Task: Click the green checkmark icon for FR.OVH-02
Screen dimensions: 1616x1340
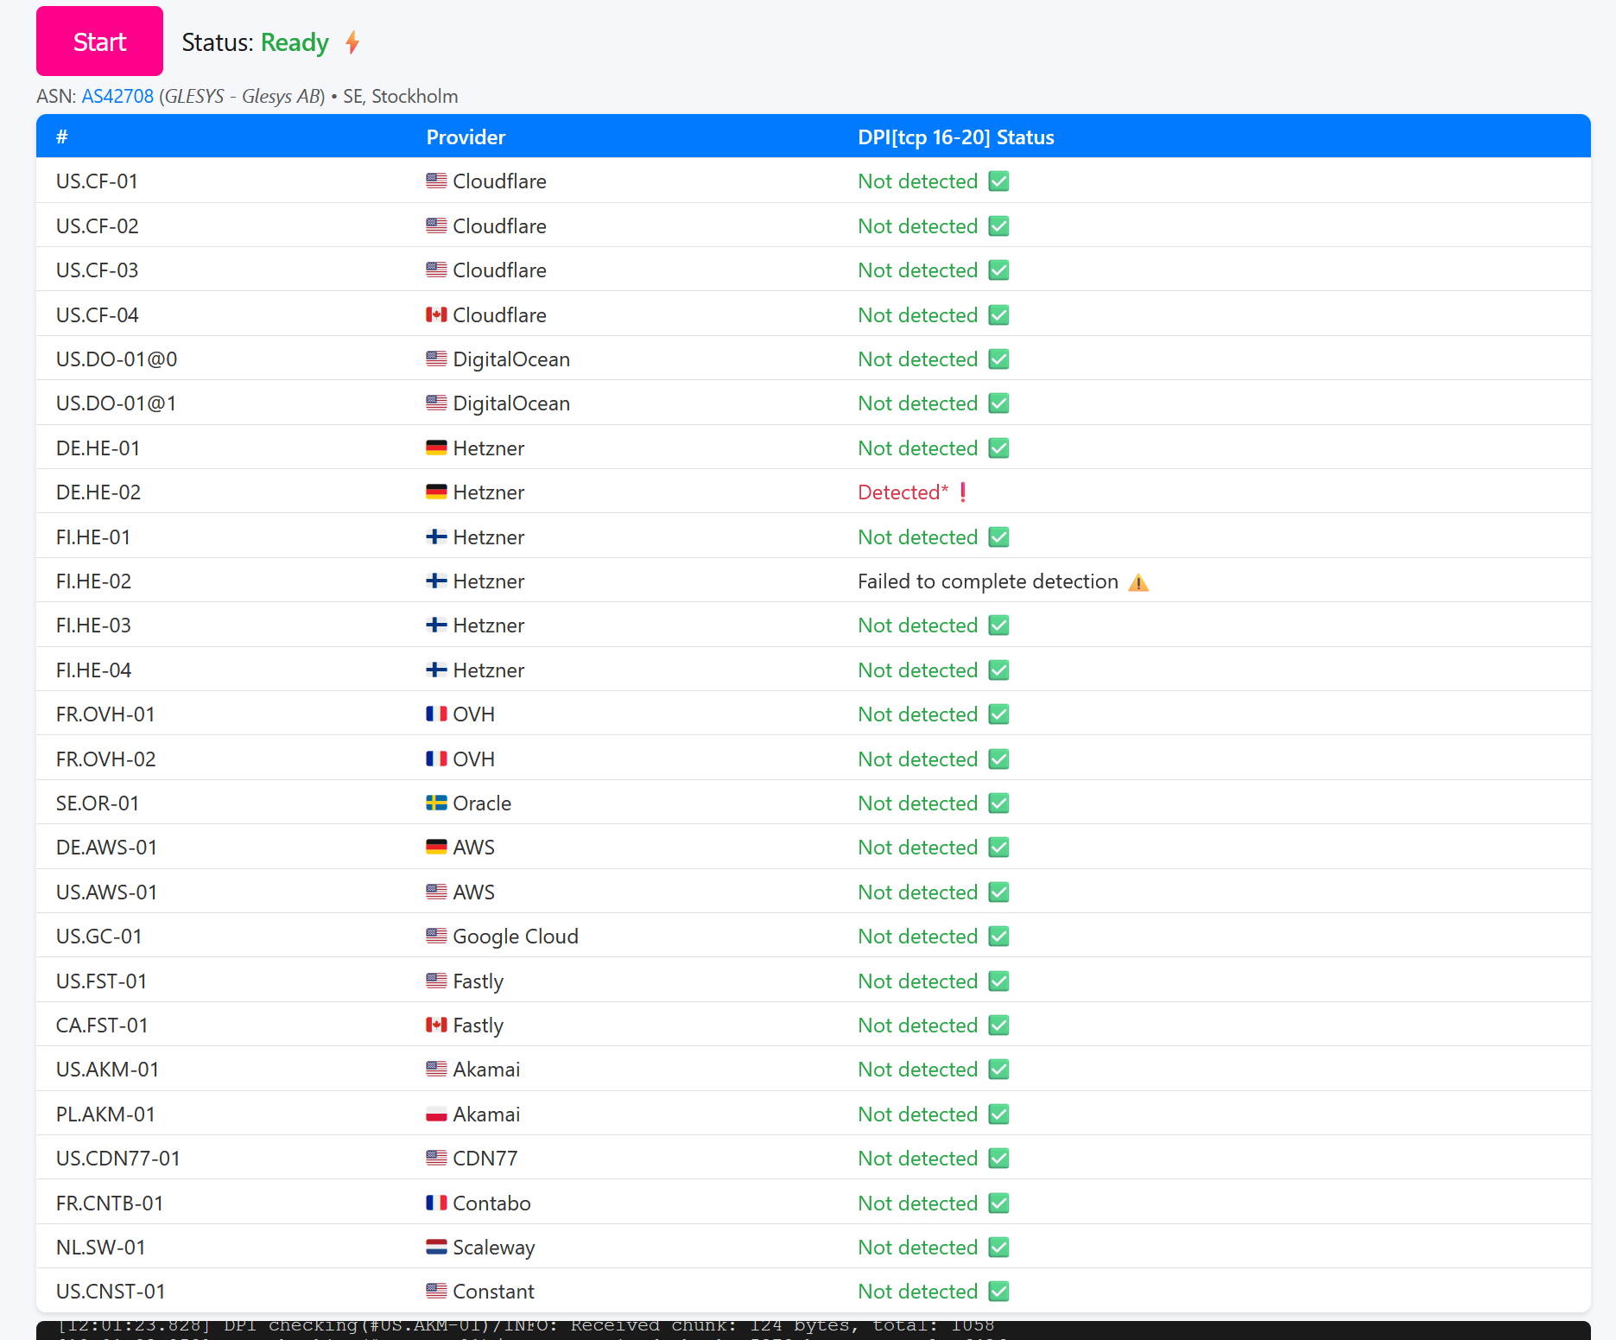Action: [x=998, y=759]
